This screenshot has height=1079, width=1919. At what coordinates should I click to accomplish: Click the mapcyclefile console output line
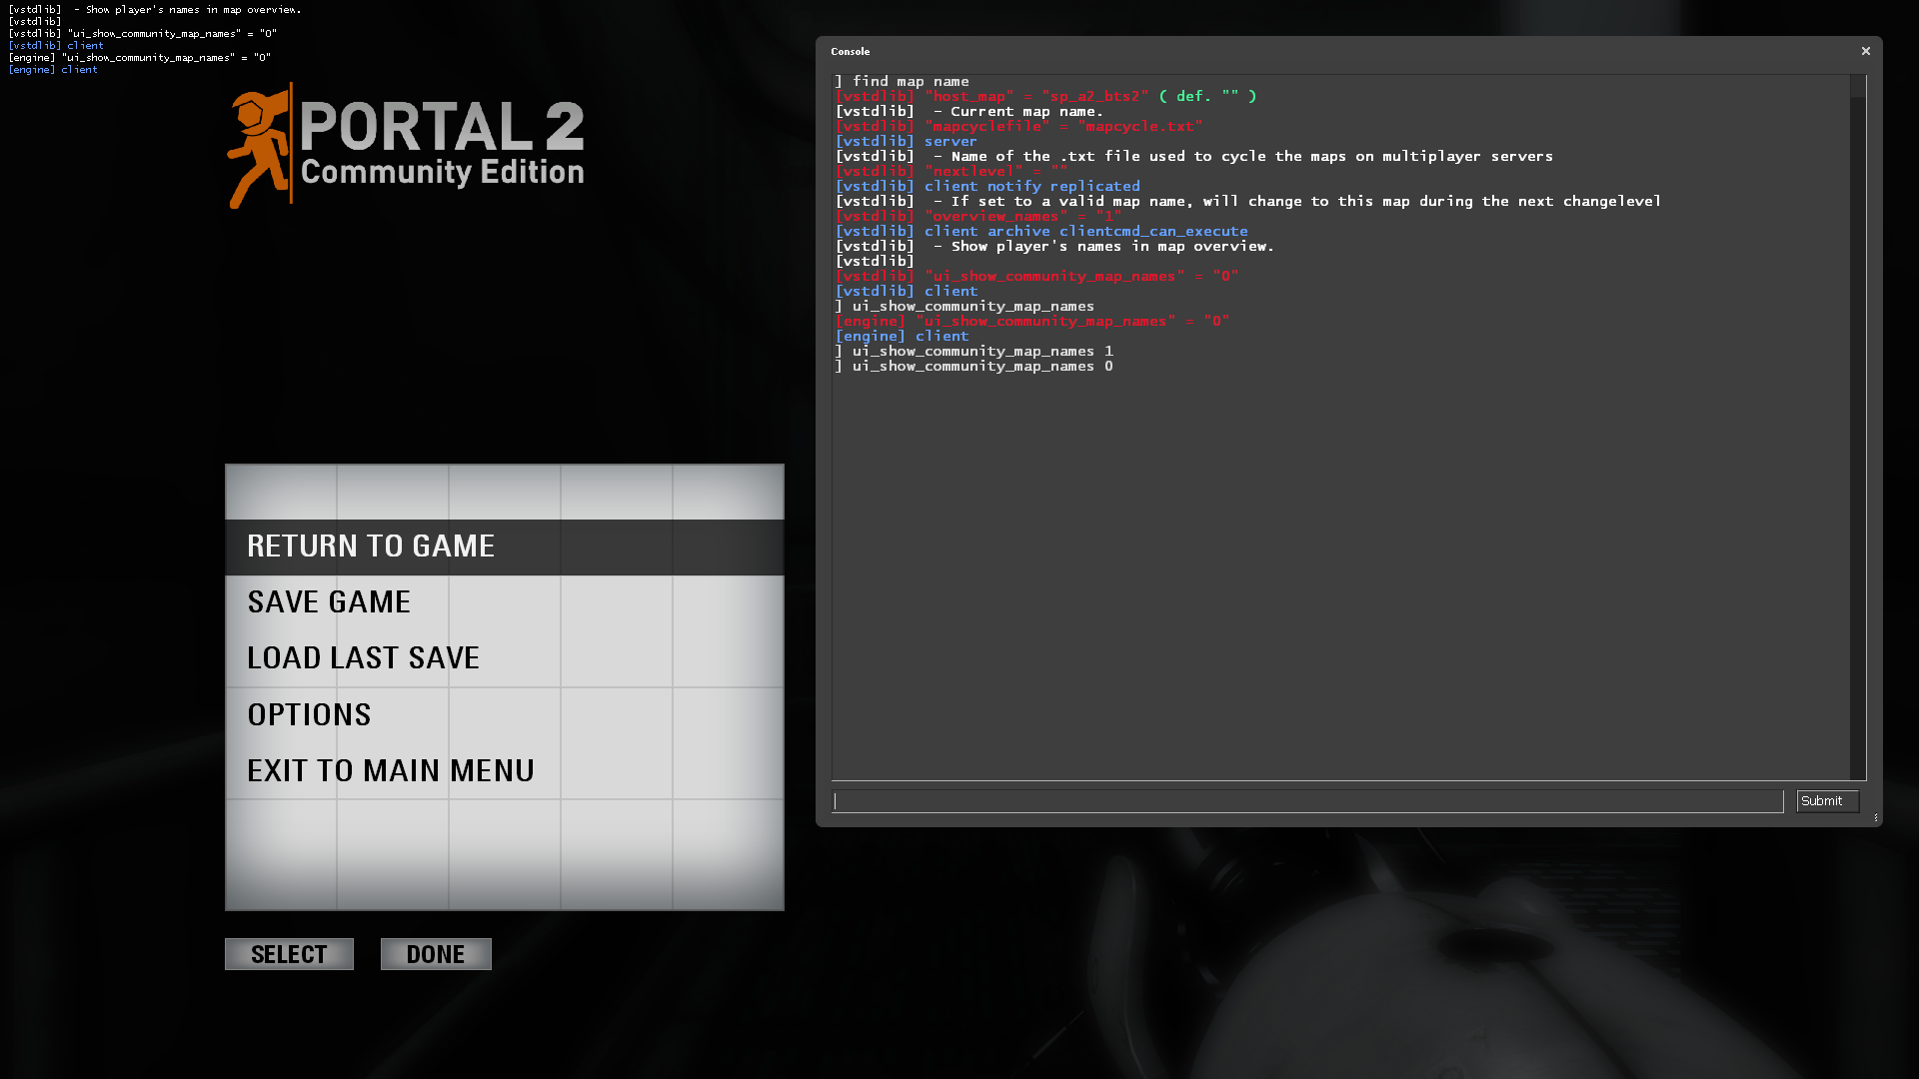point(1017,127)
